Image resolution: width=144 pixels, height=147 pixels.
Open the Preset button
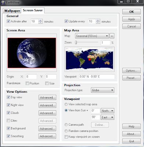click(x=132, y=78)
